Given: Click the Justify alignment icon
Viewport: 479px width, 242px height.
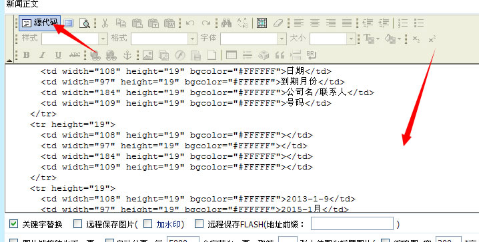Looking at the screenshot, I should click(347, 23).
